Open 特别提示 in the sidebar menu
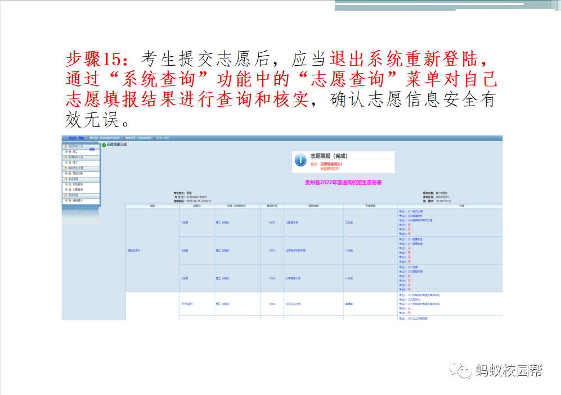Viewport: 561px width, 395px height. click(x=78, y=201)
